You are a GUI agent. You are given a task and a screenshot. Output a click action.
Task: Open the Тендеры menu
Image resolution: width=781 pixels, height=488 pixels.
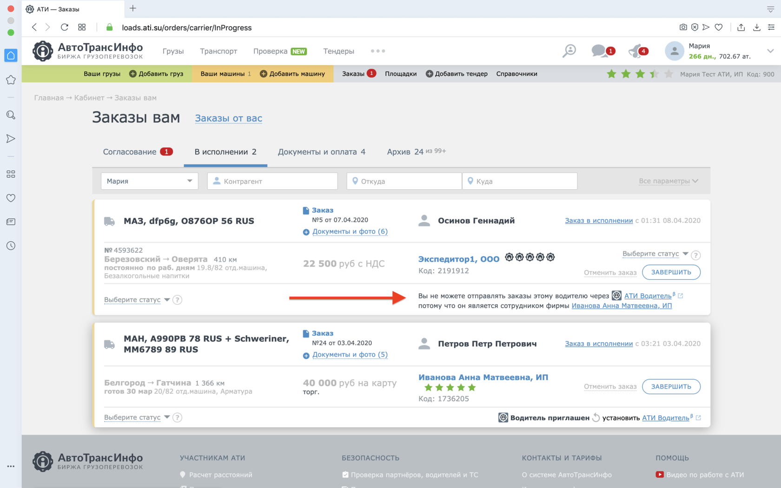(338, 51)
